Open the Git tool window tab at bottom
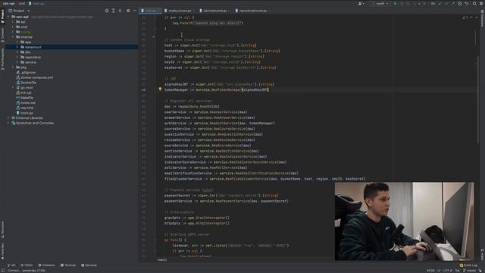The height and width of the screenshot is (273, 485). pos(11,265)
